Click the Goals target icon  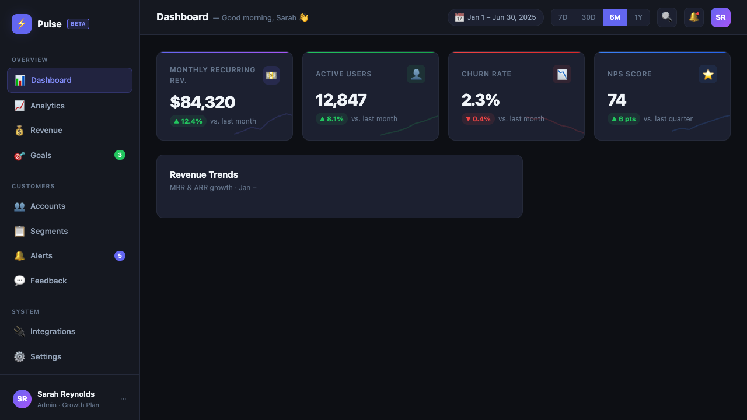click(19, 155)
